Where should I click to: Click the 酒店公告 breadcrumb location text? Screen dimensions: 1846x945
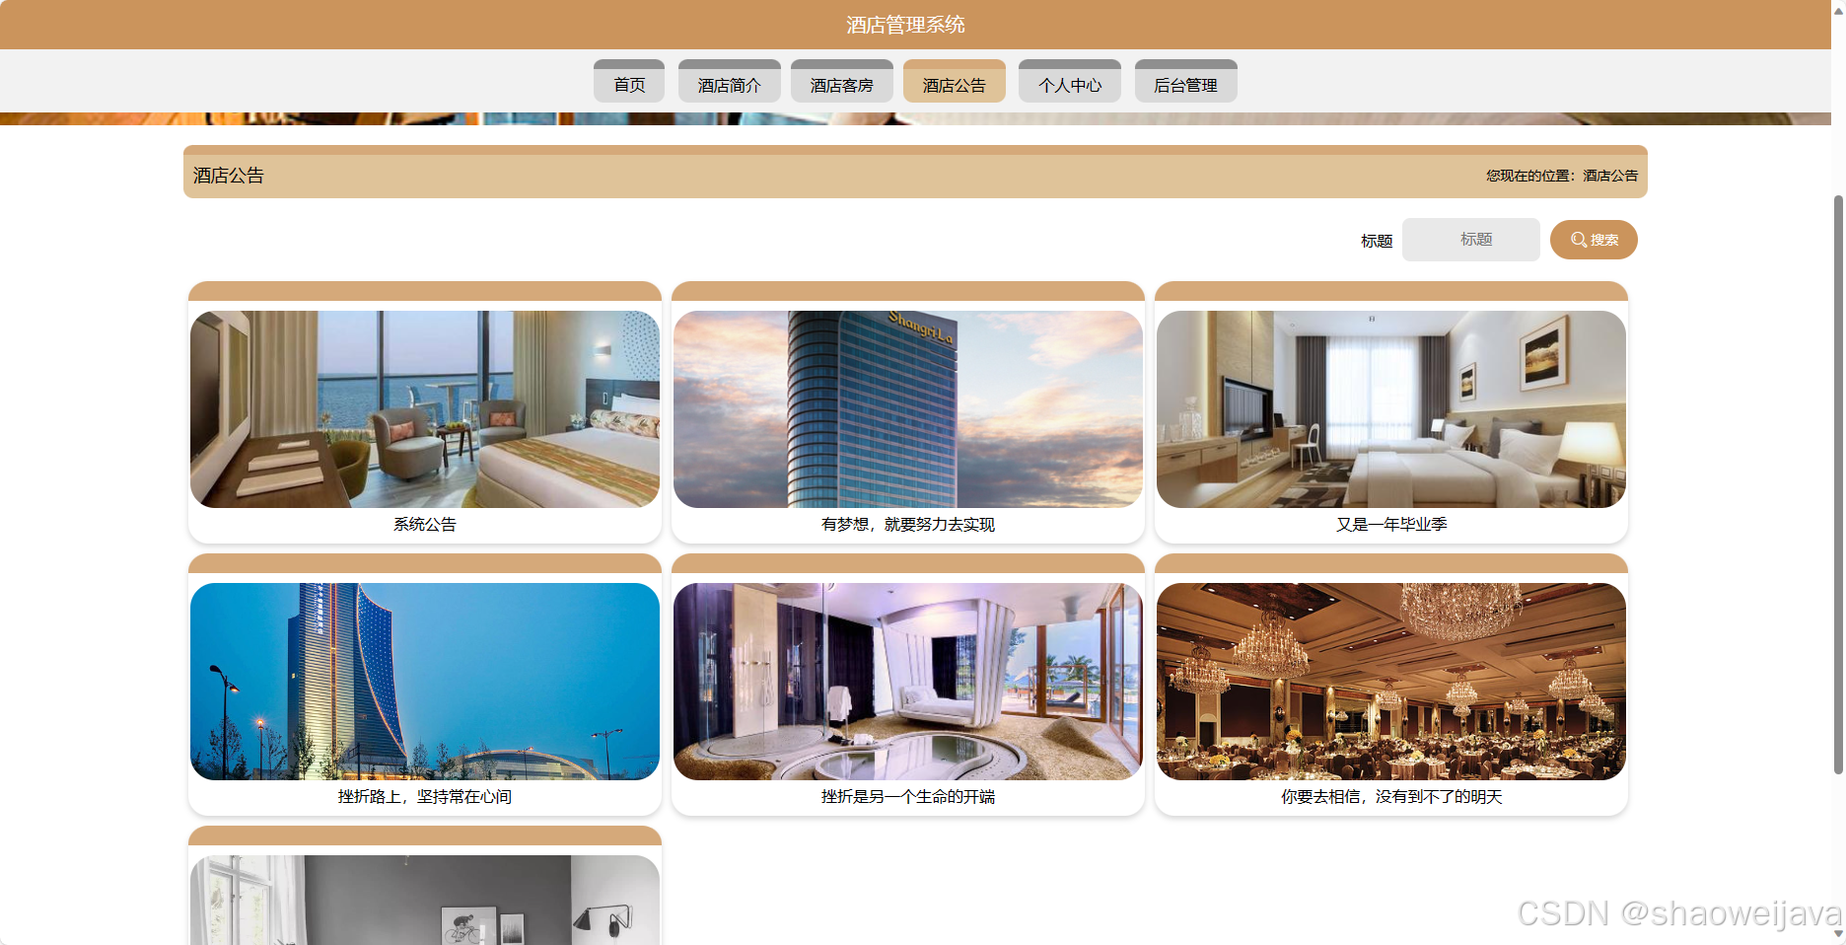click(x=1610, y=176)
